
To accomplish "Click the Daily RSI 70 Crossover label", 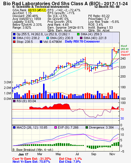I will [x=82, y=41].
